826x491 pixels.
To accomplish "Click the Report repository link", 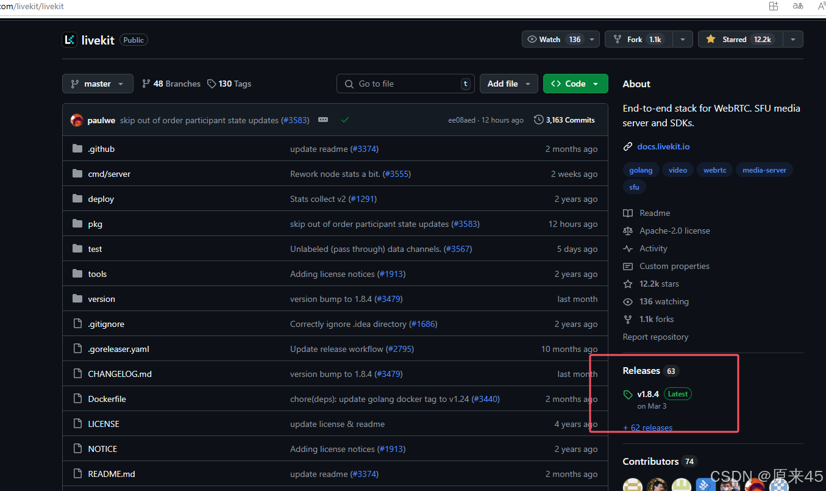I will point(655,337).
